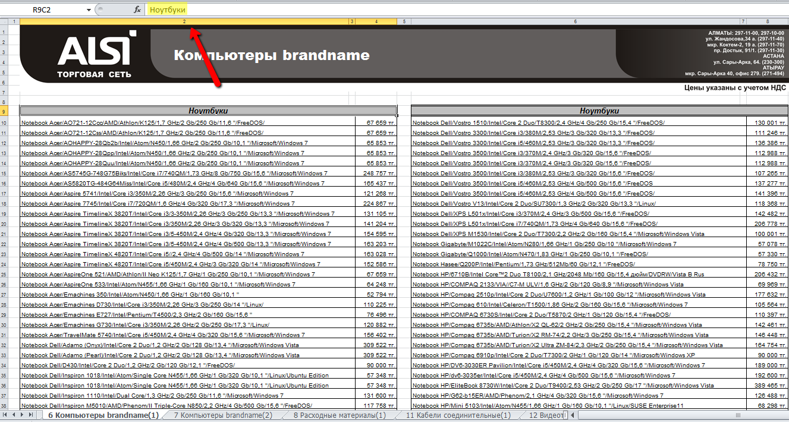Select column header 2

click(184, 21)
